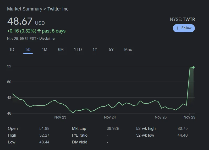
Task: Click the Div yield label
Action: [x=80, y=142]
